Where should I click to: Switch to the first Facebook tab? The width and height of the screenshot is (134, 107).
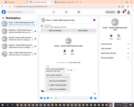[x=16, y=2]
